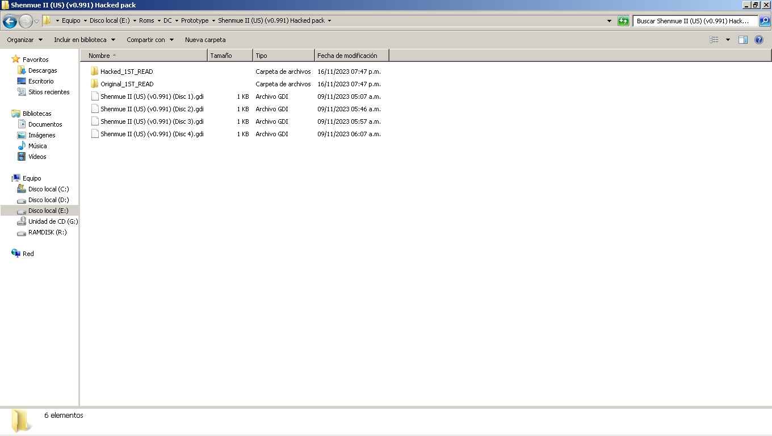The height and width of the screenshot is (436, 772).
Task: Open the address bar previous locations dropdown
Action: tap(609, 21)
